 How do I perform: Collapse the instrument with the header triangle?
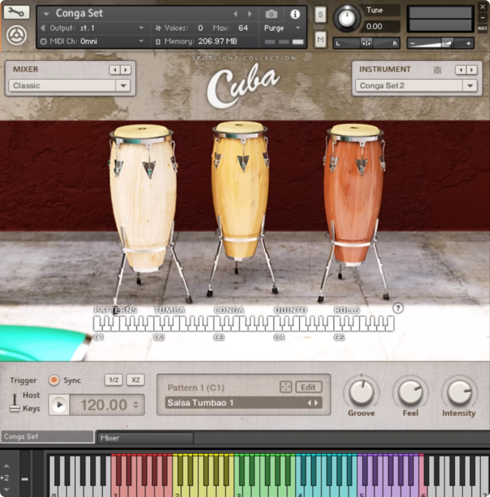pyautogui.click(x=46, y=14)
